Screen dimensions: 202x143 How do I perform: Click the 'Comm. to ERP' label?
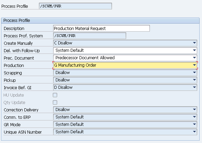coord(17,117)
